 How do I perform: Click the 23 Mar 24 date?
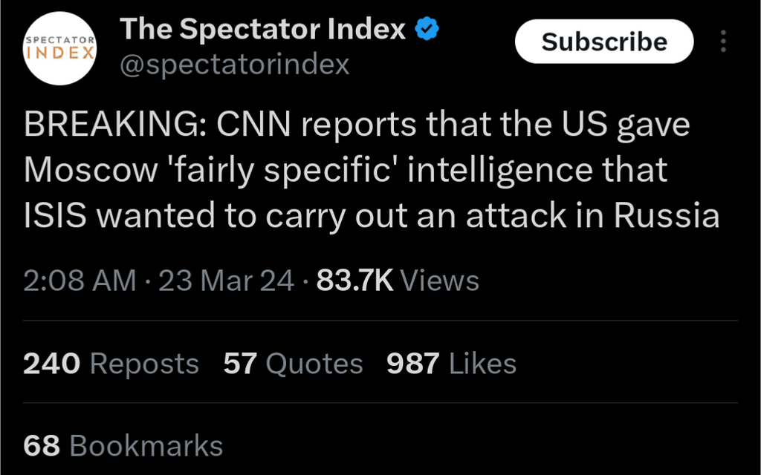226,281
